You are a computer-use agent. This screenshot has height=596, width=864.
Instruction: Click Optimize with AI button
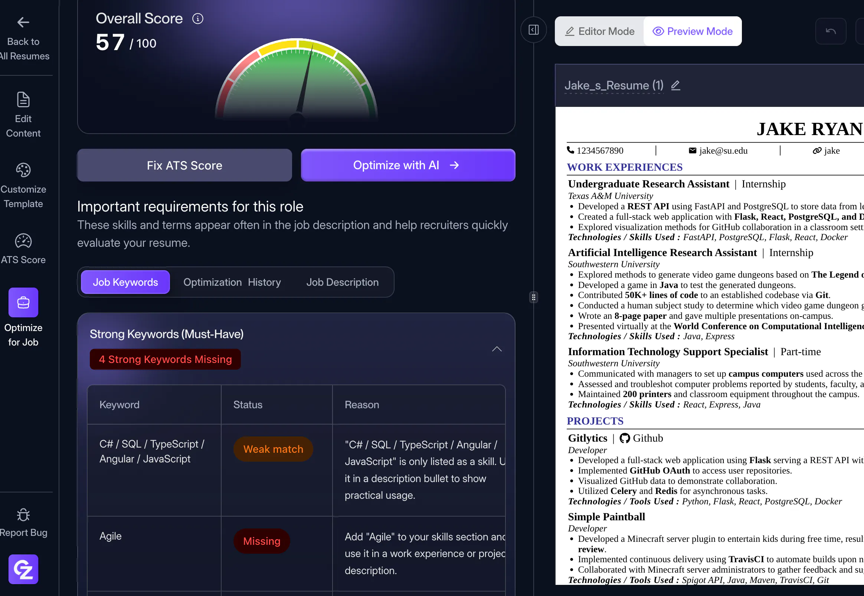click(x=408, y=166)
